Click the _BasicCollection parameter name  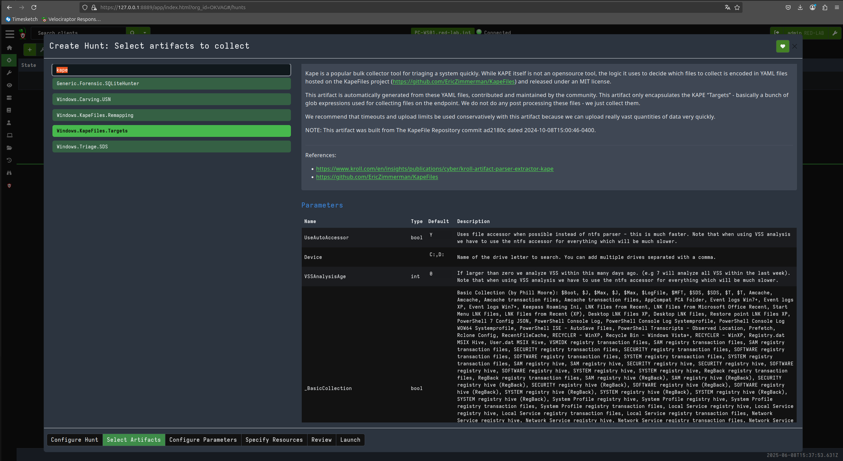point(328,388)
